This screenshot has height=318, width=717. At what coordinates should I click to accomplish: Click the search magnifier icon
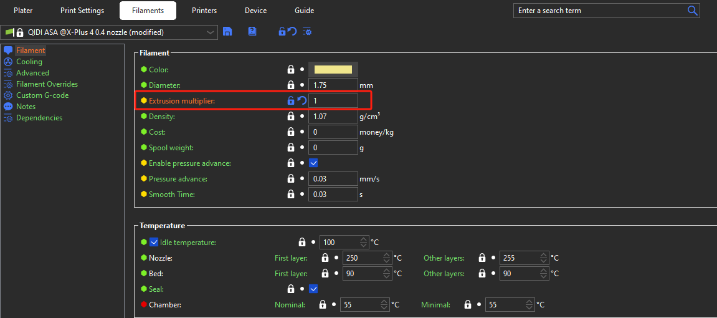coord(692,11)
